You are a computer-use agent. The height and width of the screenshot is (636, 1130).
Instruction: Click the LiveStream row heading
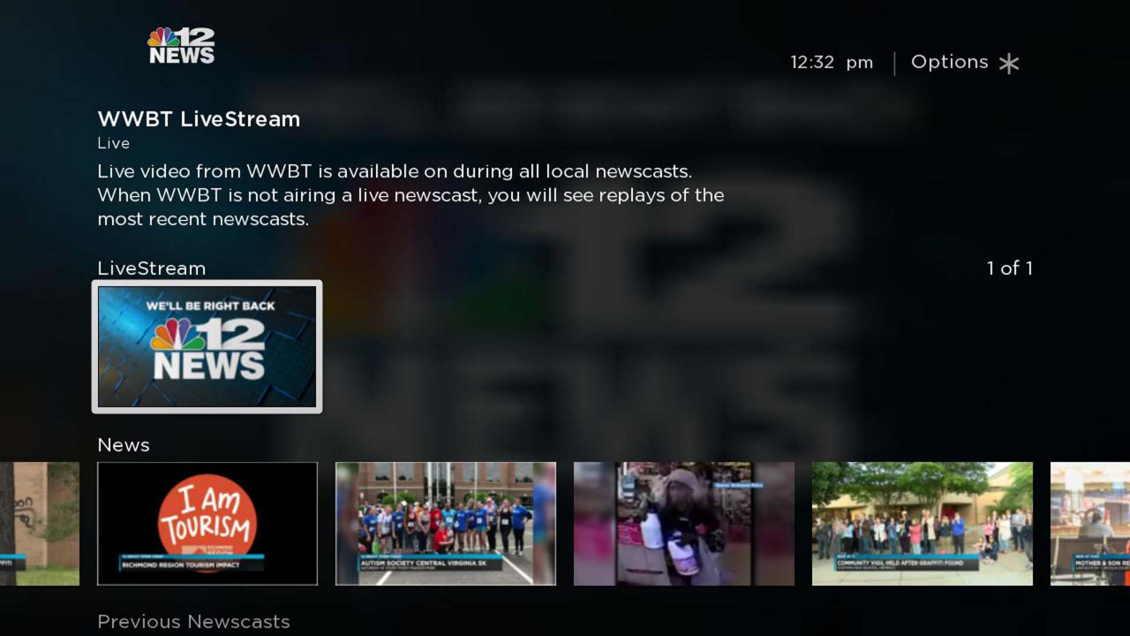point(151,269)
